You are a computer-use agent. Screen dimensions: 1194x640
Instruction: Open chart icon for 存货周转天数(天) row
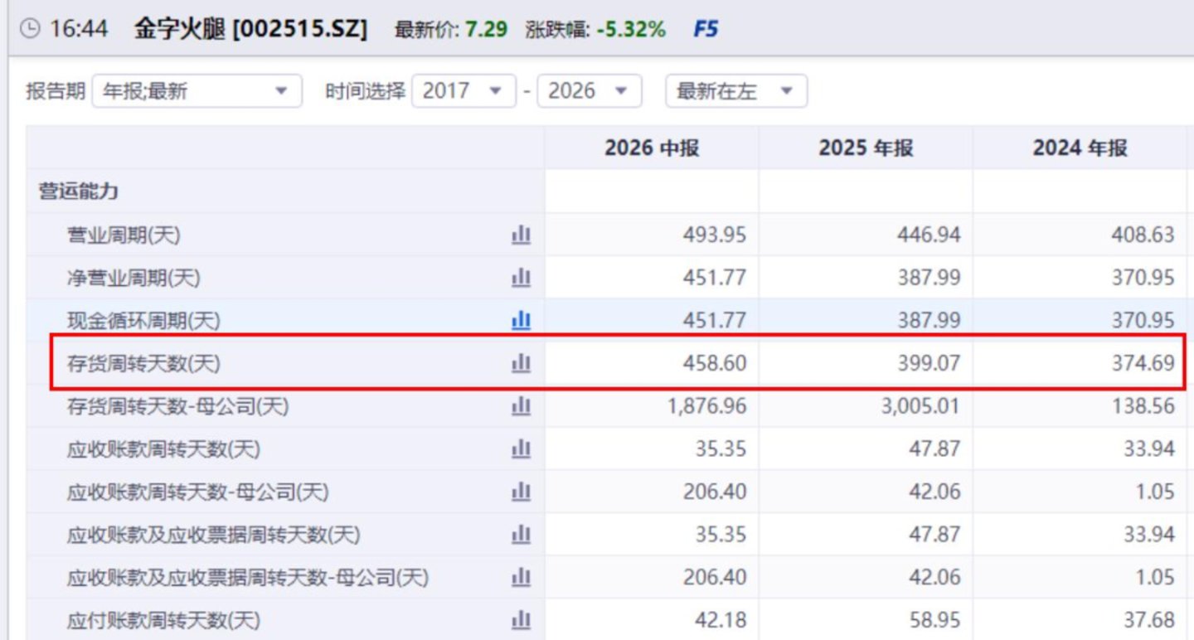(521, 363)
